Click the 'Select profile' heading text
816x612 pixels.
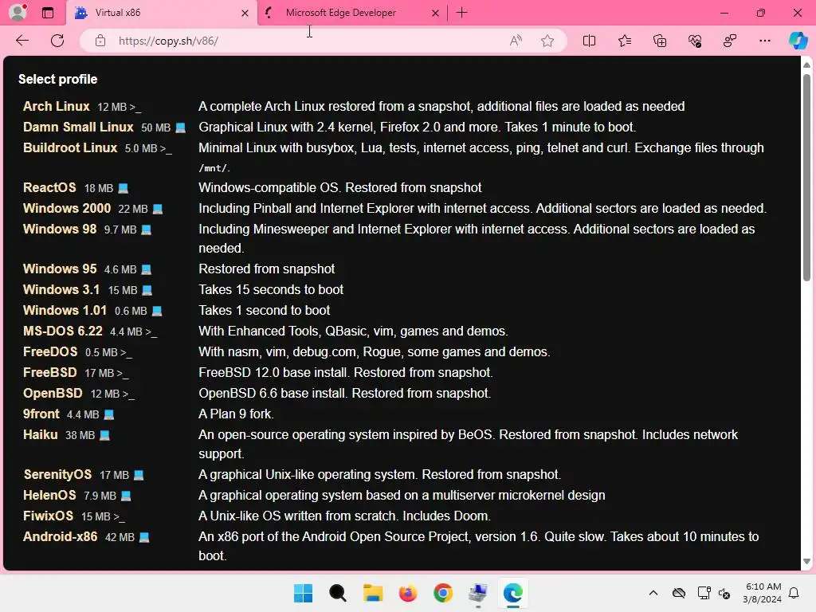pos(57,79)
